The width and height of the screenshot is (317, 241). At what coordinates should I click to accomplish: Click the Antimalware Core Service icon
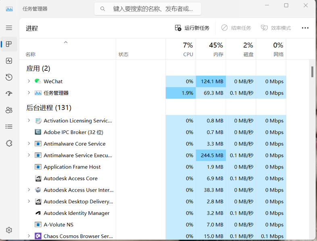tap(38, 144)
